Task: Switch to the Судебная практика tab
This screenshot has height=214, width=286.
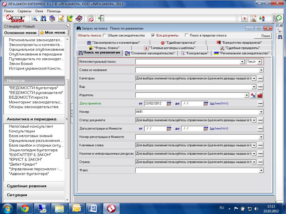Action: 178,43
